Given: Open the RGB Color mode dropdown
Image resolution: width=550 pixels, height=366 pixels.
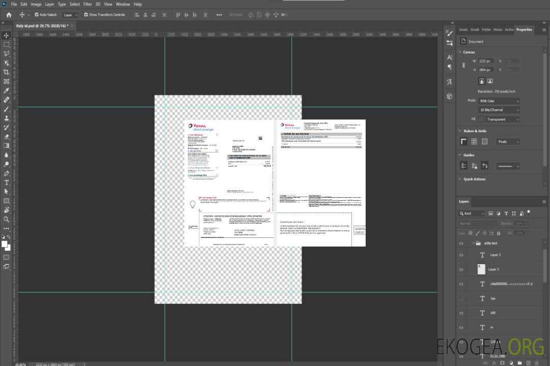Looking at the screenshot, I should [499, 101].
